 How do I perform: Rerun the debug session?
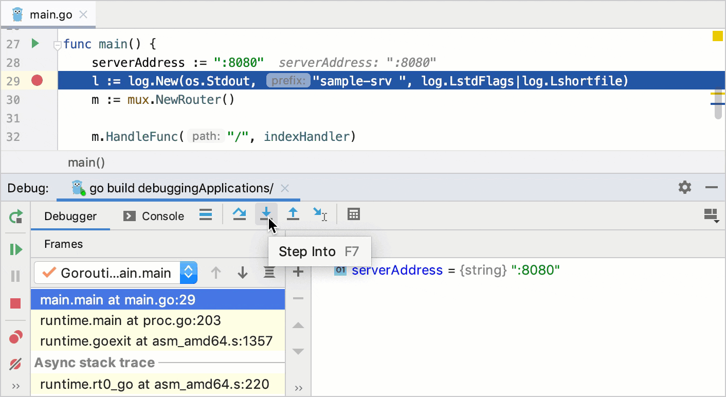(15, 216)
